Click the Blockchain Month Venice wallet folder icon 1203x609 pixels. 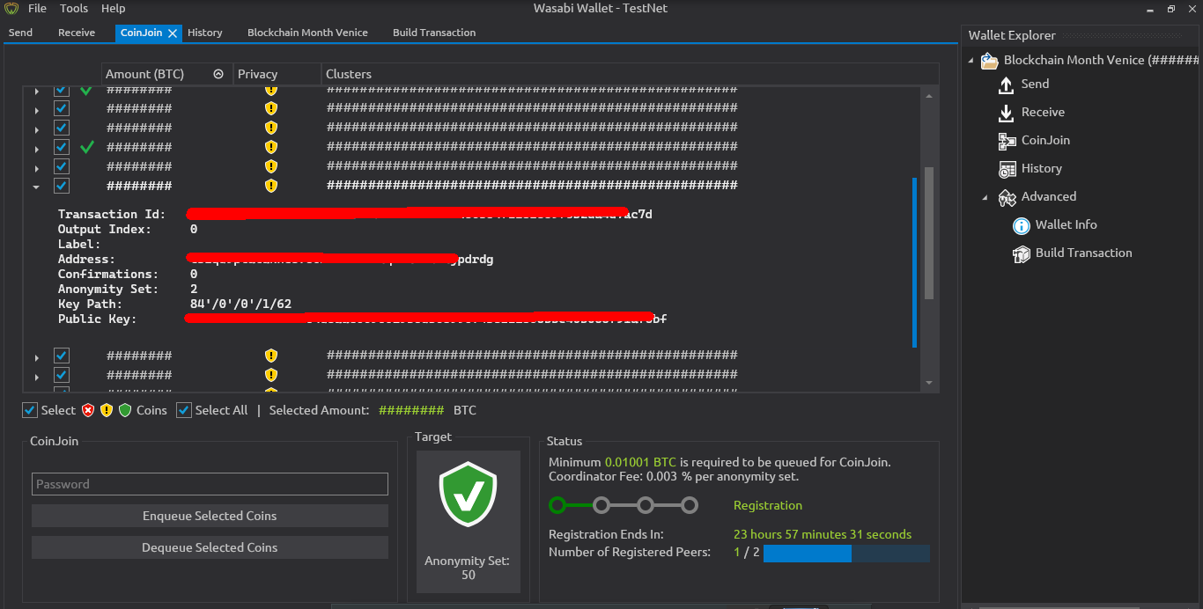coord(990,61)
